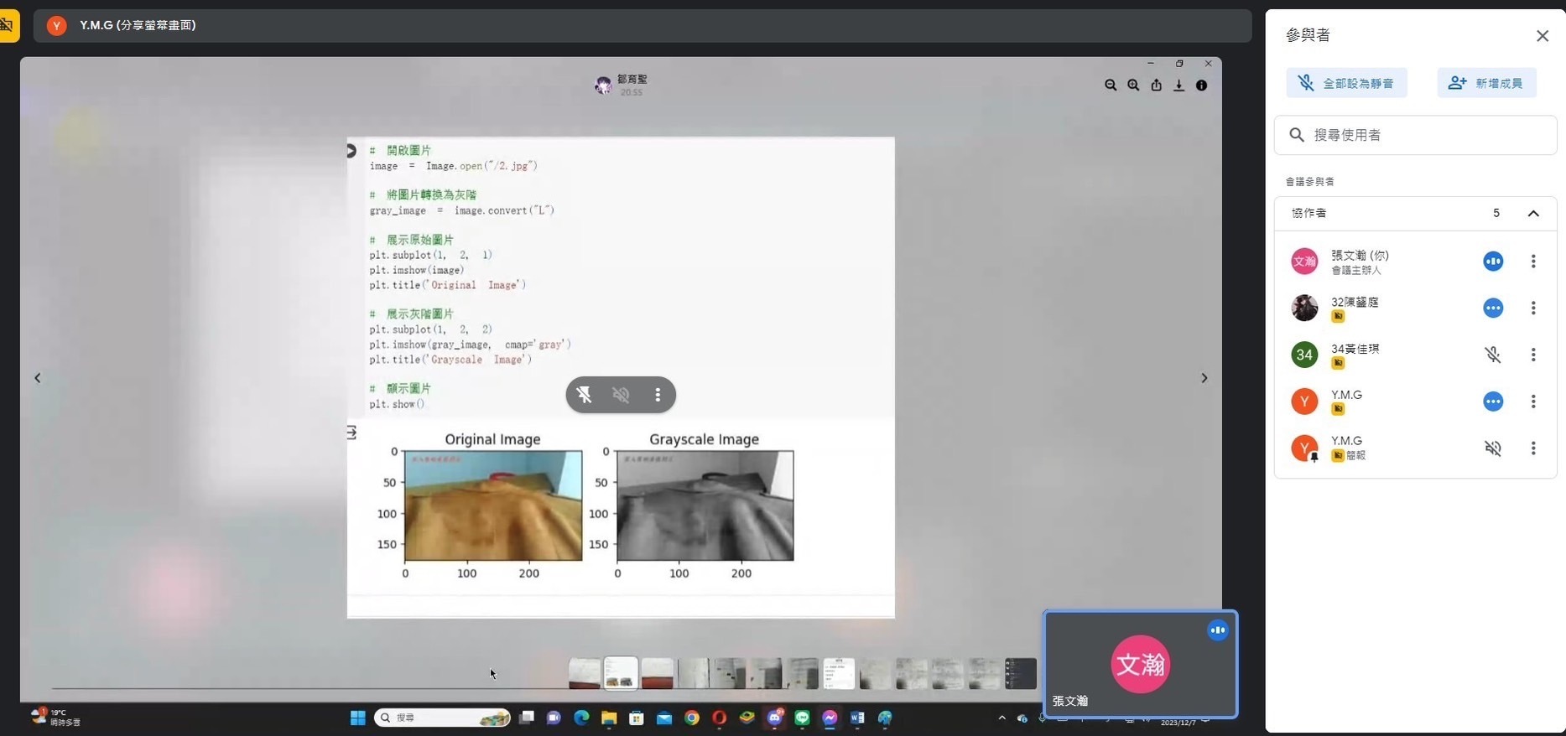Focus the 搜尋使用者 search field
This screenshot has height=736, width=1566.
pos(1416,135)
